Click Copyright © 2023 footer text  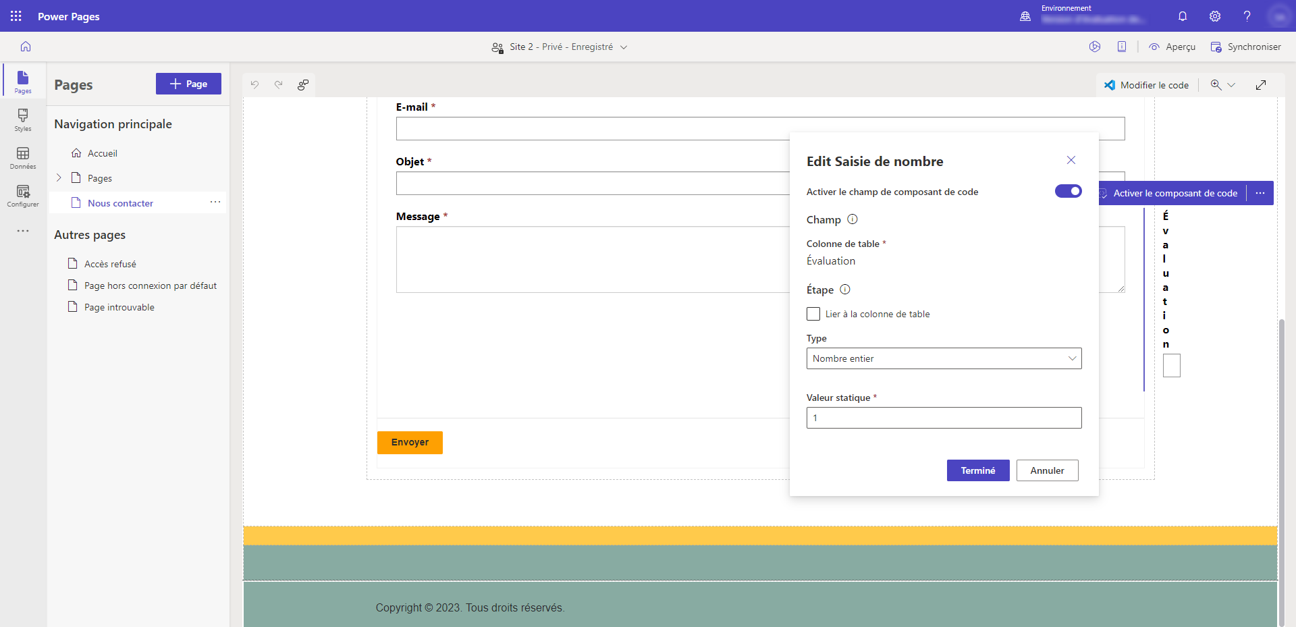pos(470,607)
